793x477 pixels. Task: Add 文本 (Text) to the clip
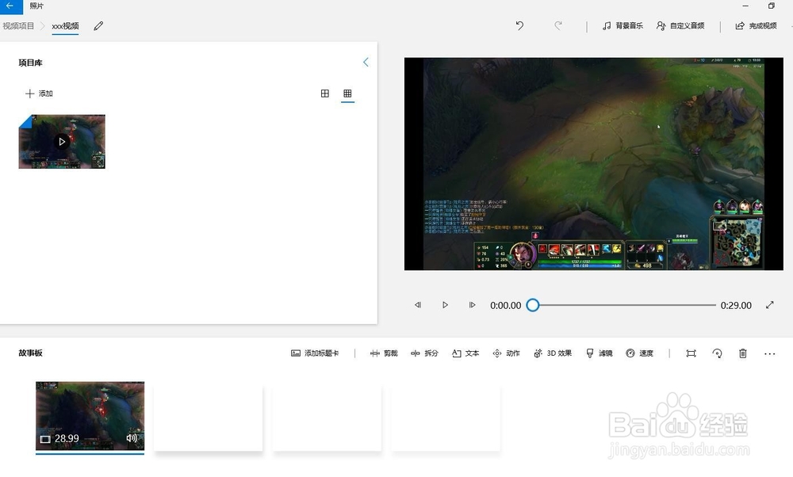(x=465, y=353)
